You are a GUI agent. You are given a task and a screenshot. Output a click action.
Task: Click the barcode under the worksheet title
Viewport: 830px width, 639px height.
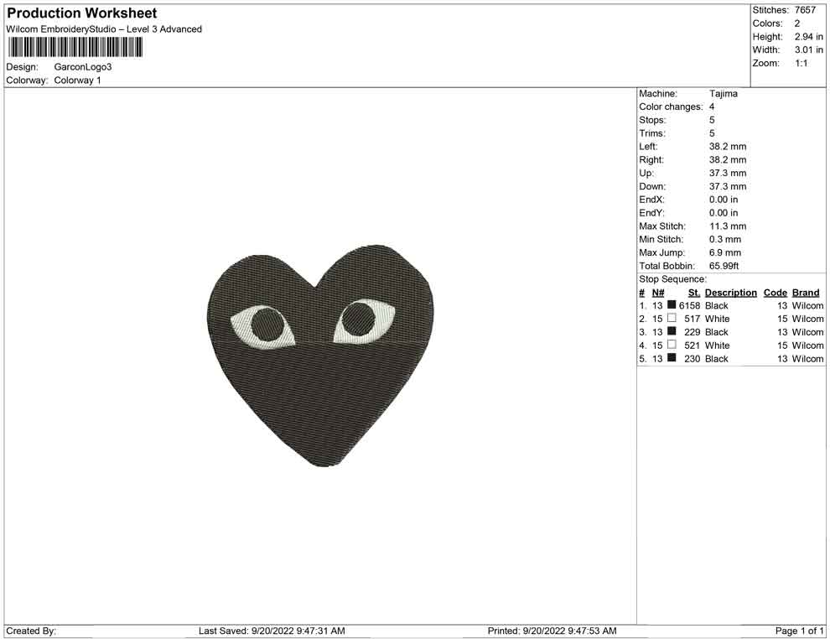(75, 47)
